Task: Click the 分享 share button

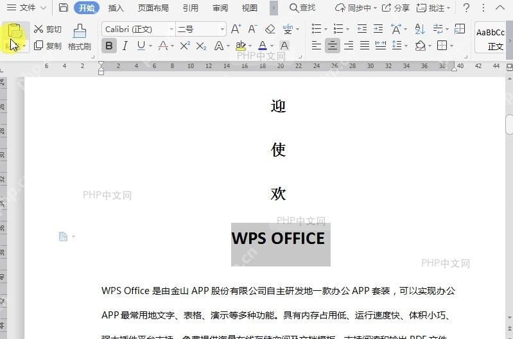Action: tap(396, 8)
